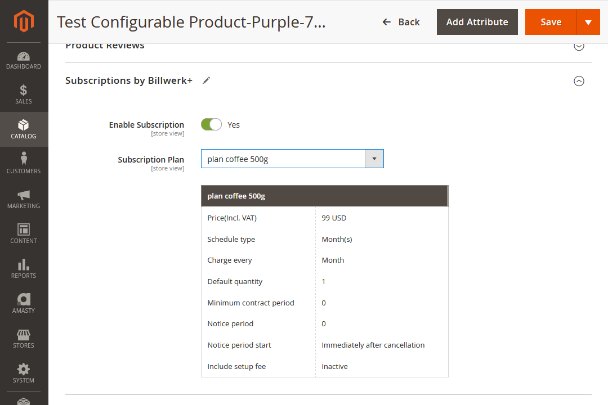This screenshot has width=608, height=405.
Task: Expand the Product Reviews section
Action: coord(579,46)
